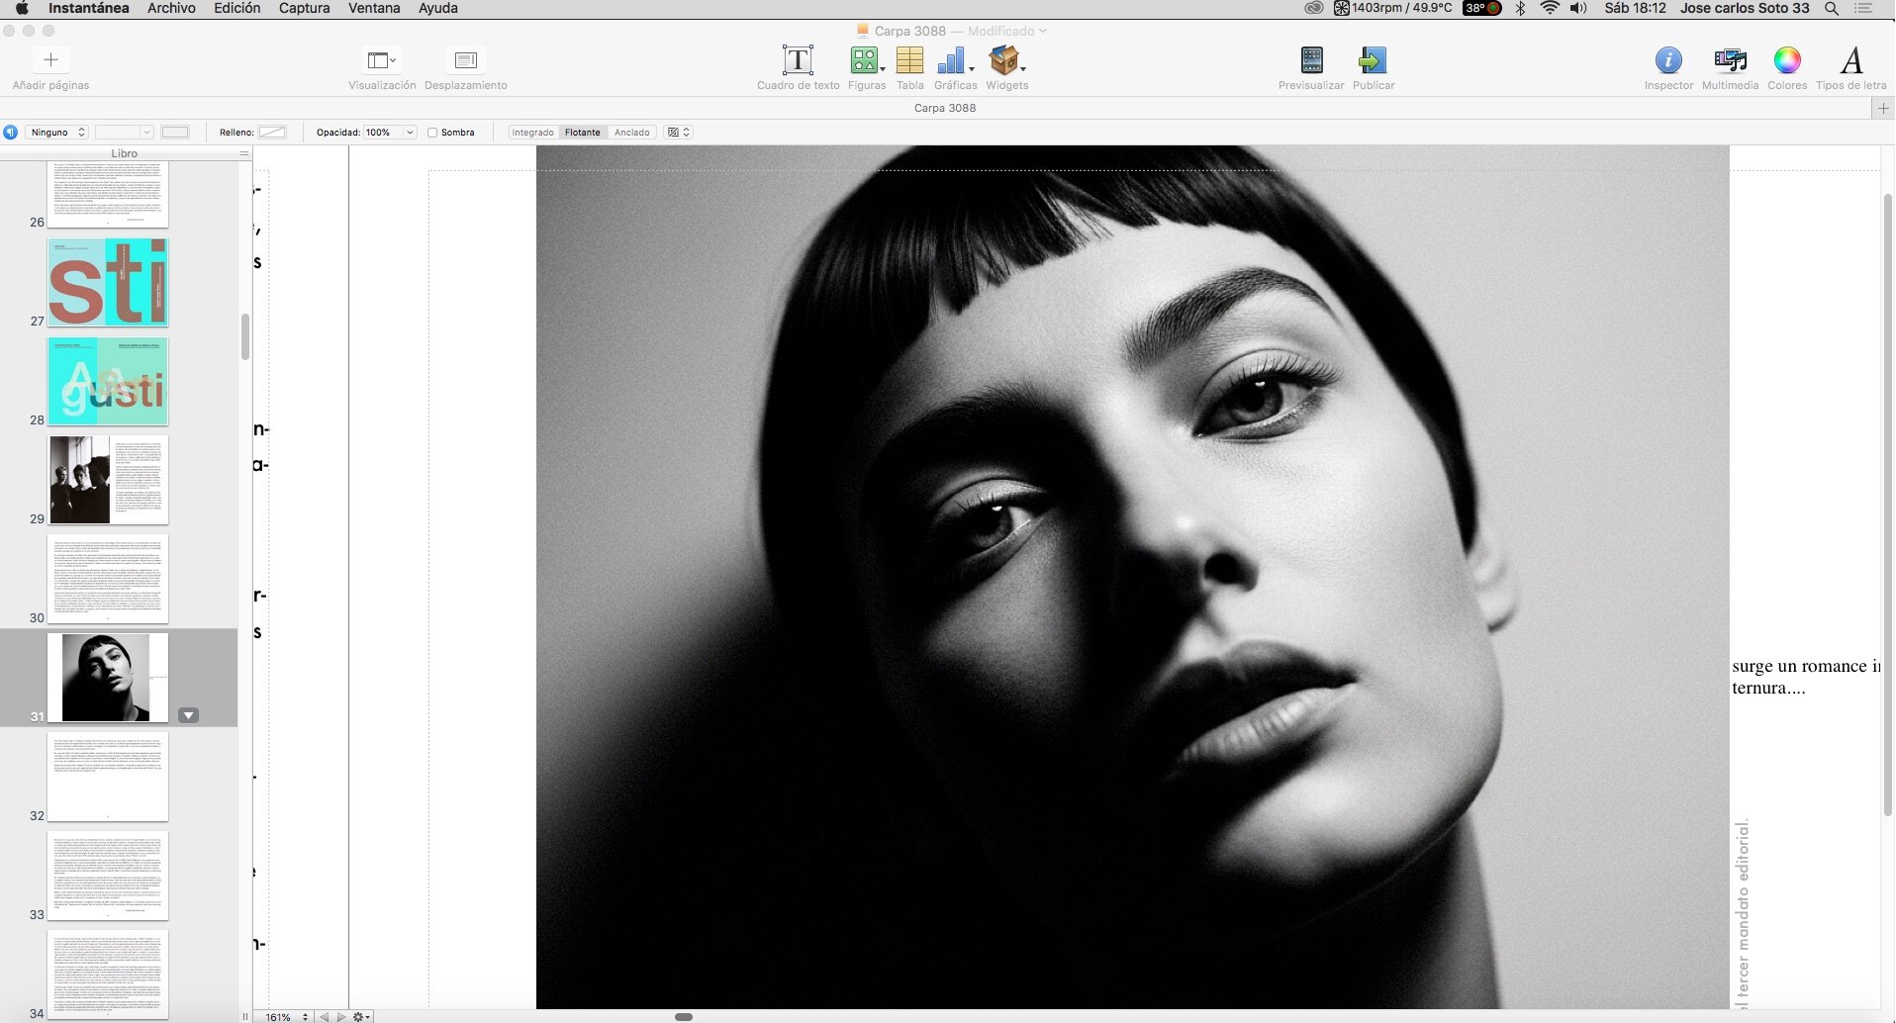
Task: Open the gear action menu in status bar
Action: [x=361, y=1016]
